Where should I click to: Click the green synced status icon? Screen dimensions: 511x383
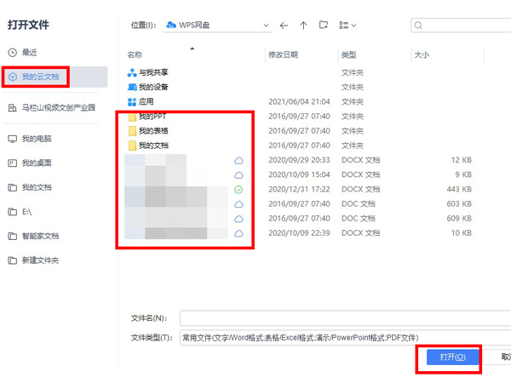[238, 189]
